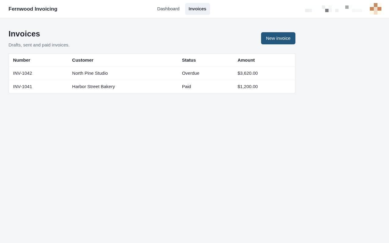Click the 'Drafts, sent and paid invoices.' subtitle
389x243 pixels.
pos(39,45)
